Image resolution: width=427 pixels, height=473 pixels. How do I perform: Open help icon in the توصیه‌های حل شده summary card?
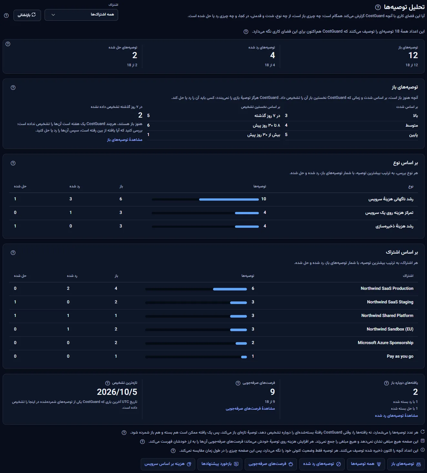coord(8,44)
